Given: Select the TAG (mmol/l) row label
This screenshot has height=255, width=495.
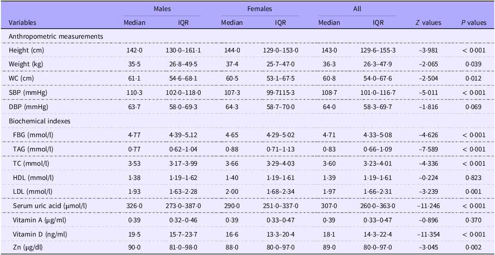Looking at the screenshot, I should (32, 149).
